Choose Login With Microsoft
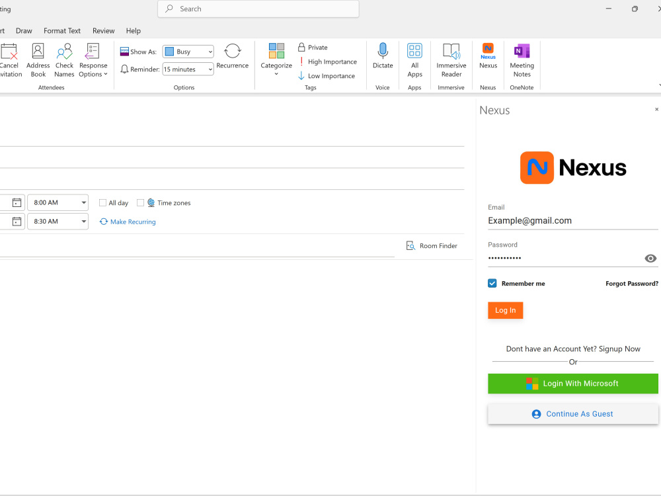 click(x=573, y=384)
